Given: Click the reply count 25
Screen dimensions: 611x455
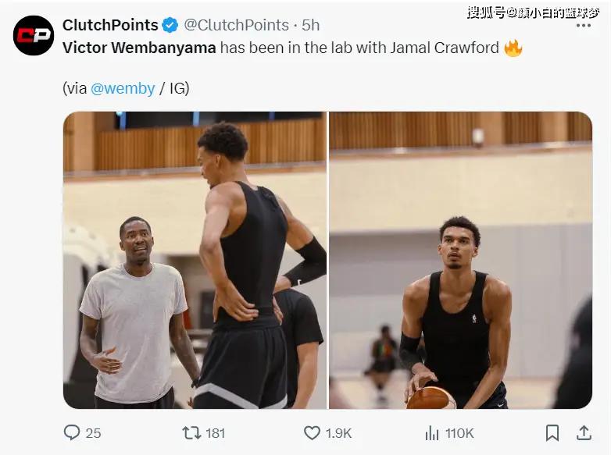Looking at the screenshot, I should 93,433.
